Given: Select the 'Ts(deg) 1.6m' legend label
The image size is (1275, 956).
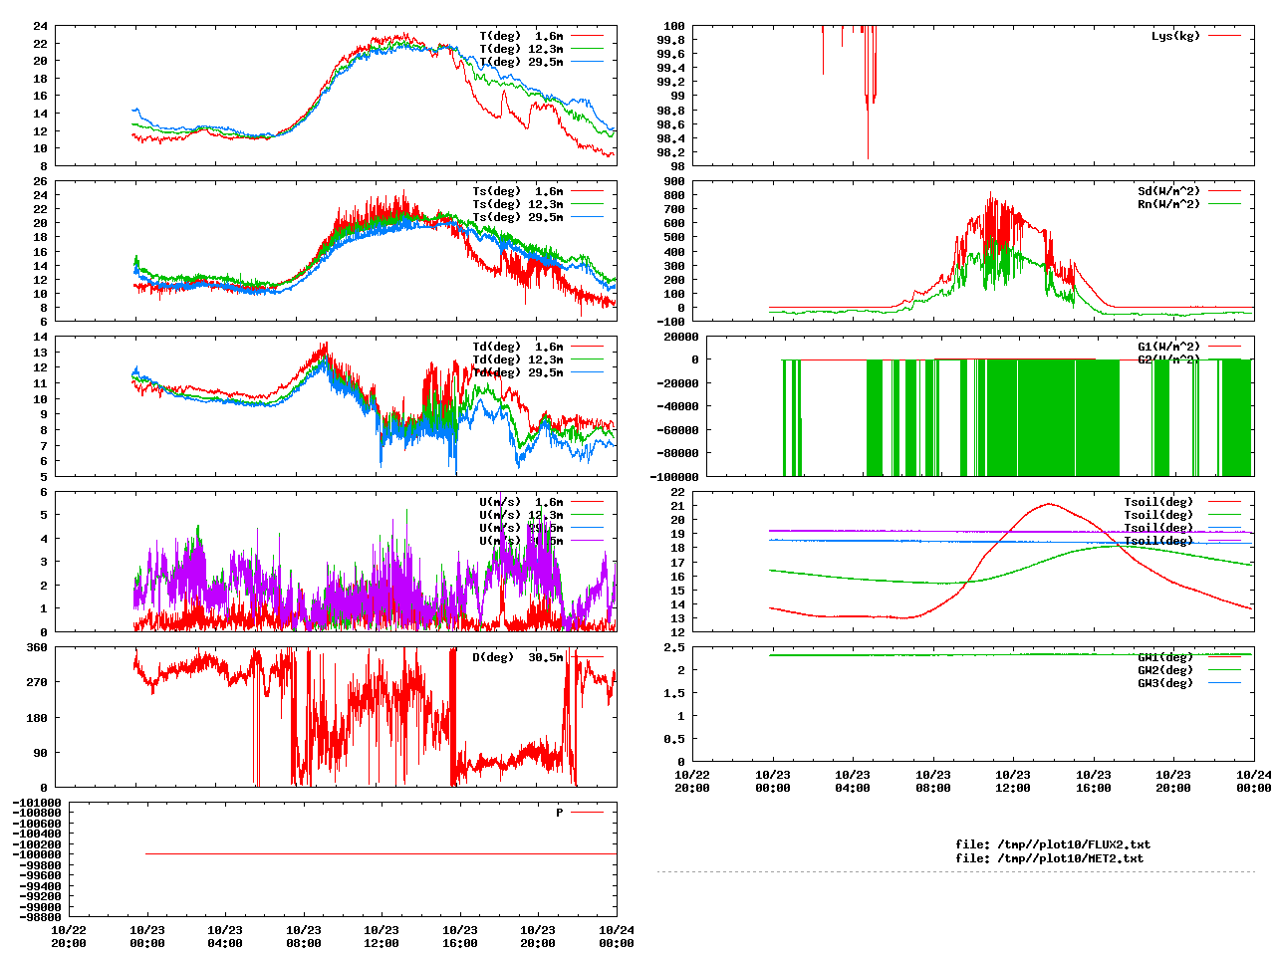Looking at the screenshot, I should pyautogui.click(x=518, y=191).
